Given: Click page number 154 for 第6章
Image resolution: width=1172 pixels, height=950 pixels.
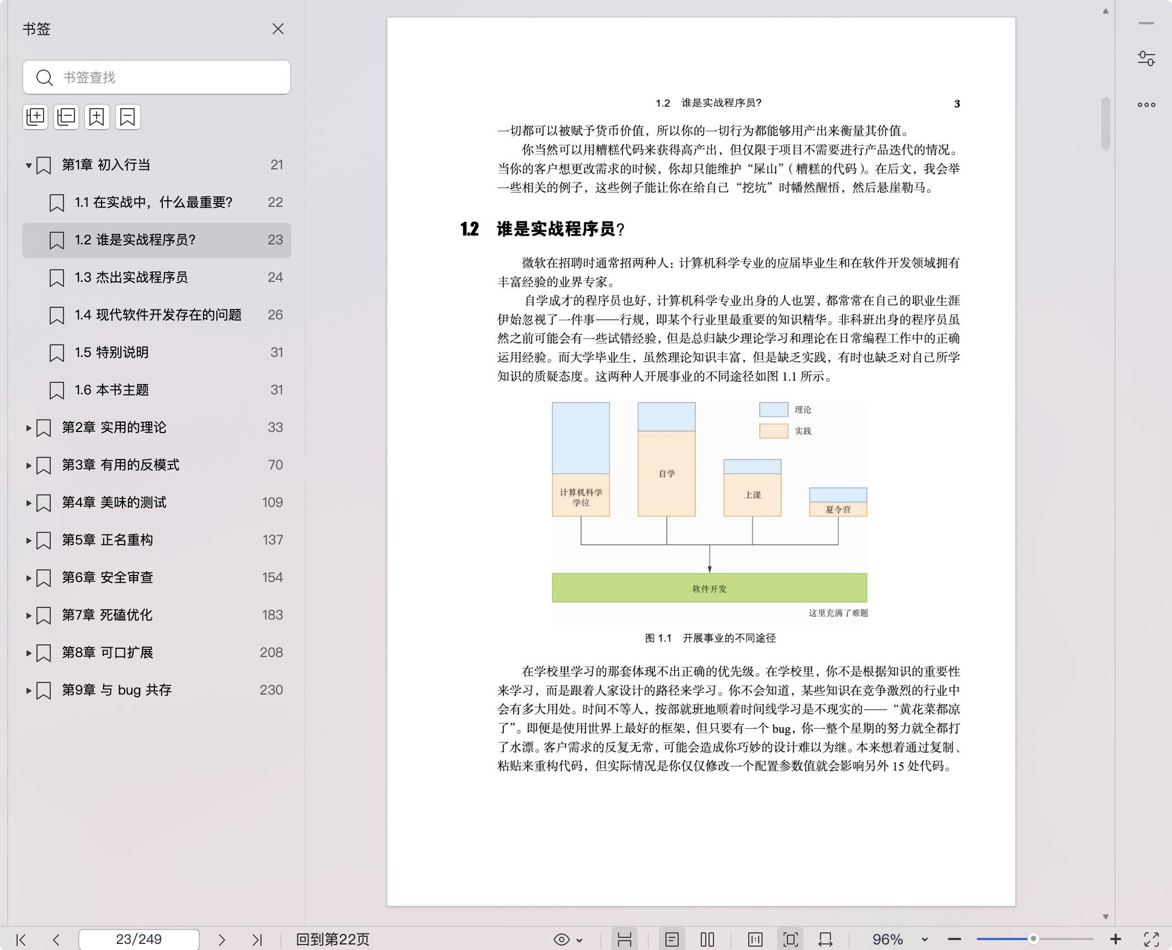Looking at the screenshot, I should click(x=273, y=578).
